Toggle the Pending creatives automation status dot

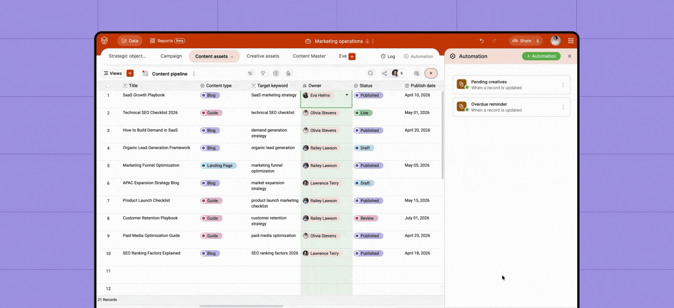pyautogui.click(x=466, y=87)
